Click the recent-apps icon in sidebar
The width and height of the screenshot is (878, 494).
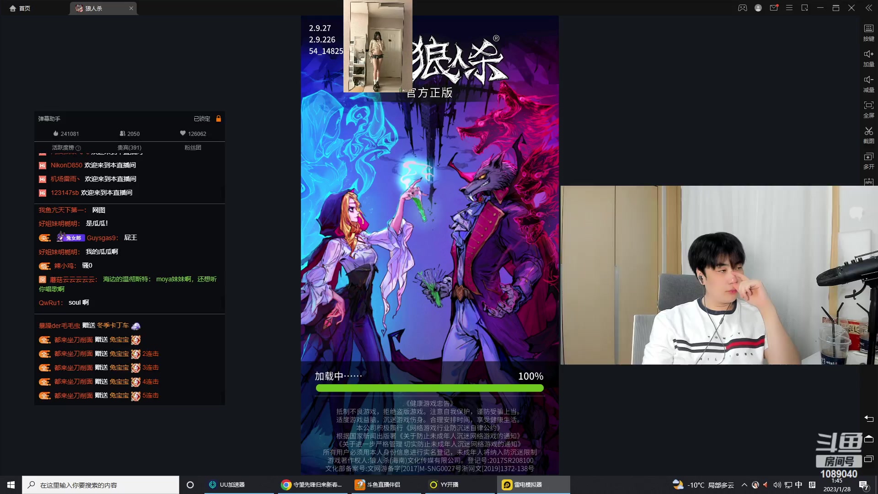(869, 459)
